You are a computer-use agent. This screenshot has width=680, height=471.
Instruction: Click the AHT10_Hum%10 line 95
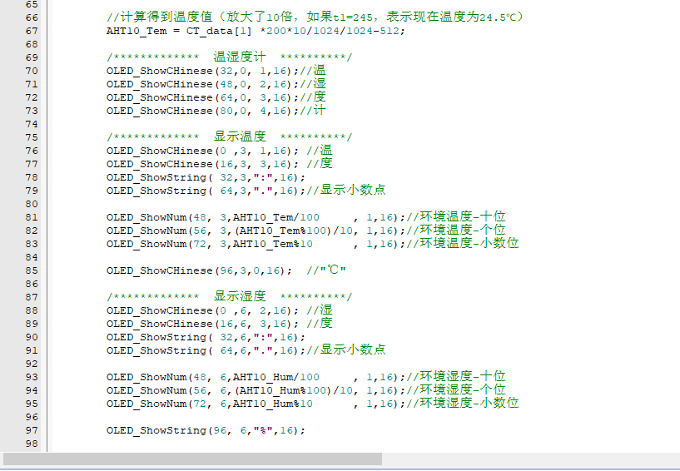tap(256, 404)
